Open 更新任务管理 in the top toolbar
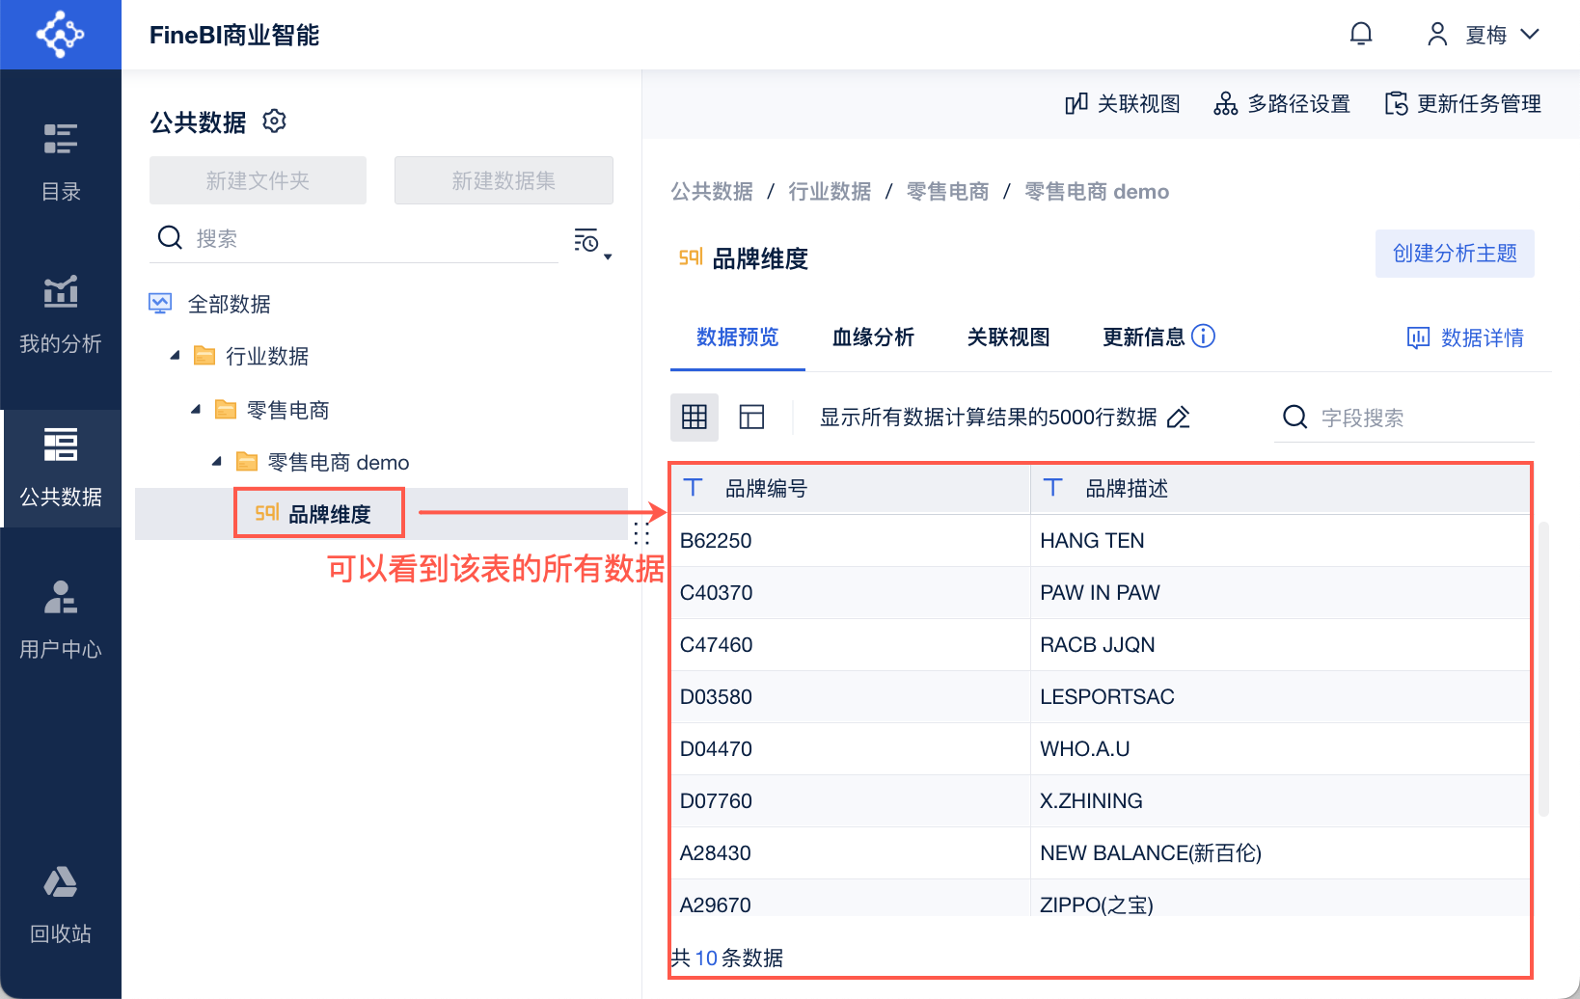 [x=1462, y=103]
